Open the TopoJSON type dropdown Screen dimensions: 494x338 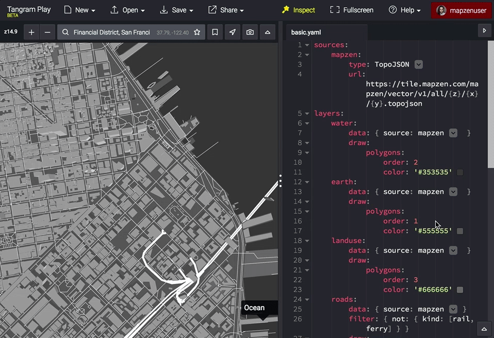point(418,64)
